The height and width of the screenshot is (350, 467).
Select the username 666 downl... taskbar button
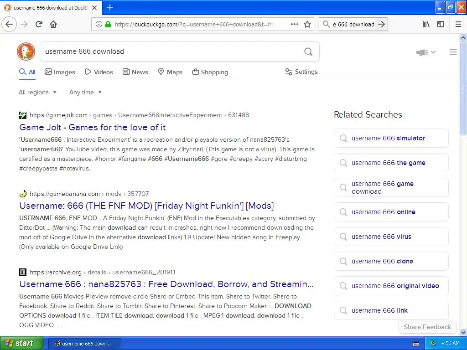click(x=84, y=344)
